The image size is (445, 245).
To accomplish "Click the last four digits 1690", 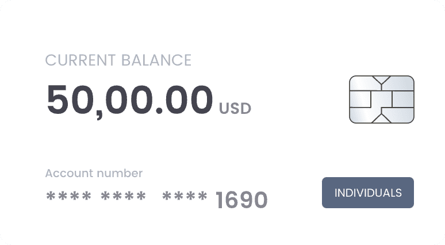I will pyautogui.click(x=241, y=200).
